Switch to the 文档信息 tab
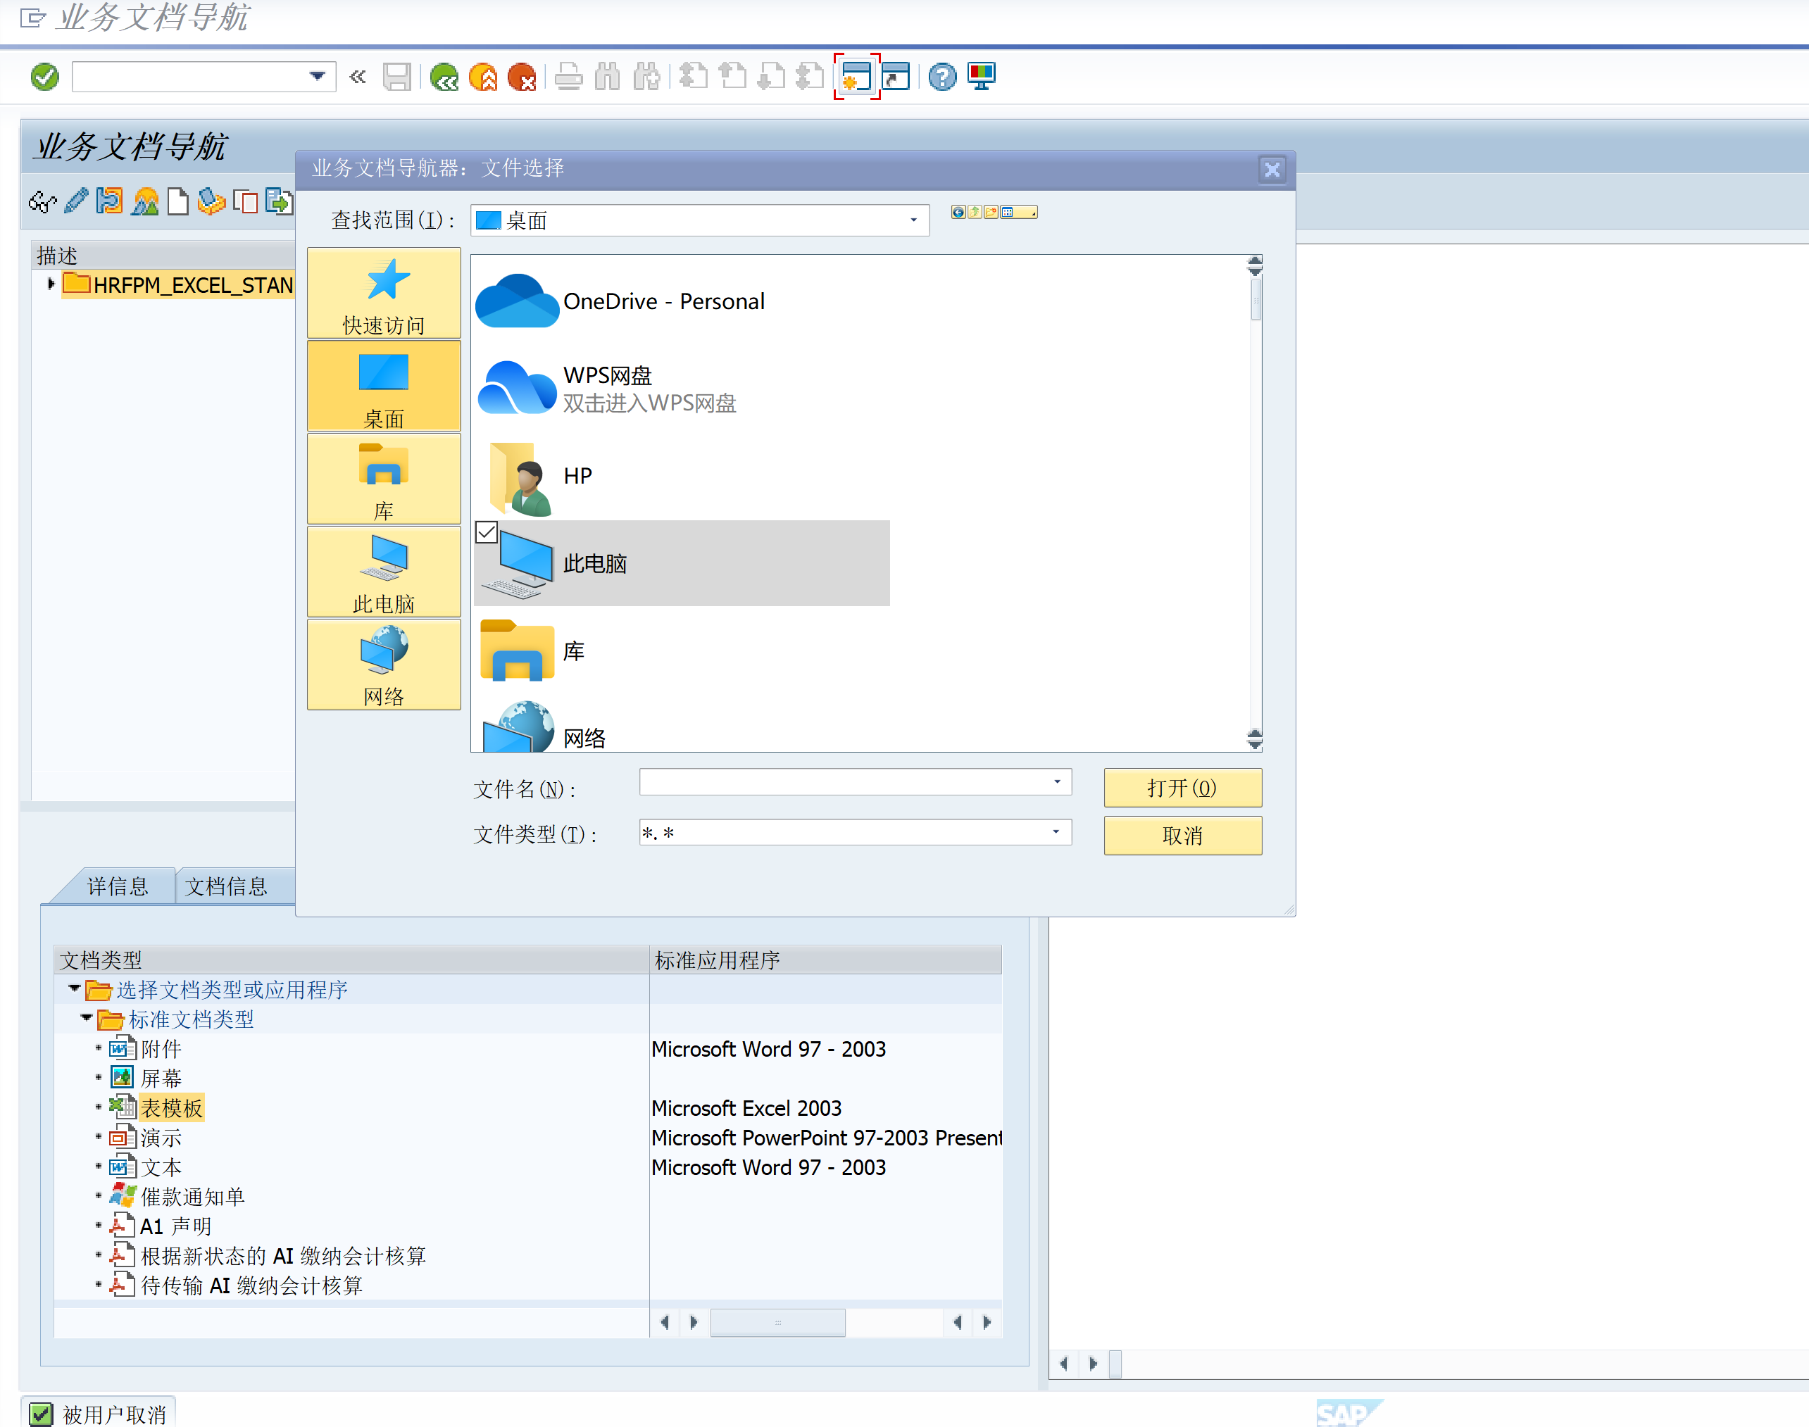 pos(227,886)
